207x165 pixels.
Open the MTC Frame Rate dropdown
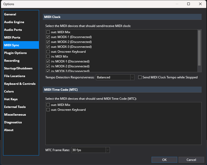click(91, 150)
